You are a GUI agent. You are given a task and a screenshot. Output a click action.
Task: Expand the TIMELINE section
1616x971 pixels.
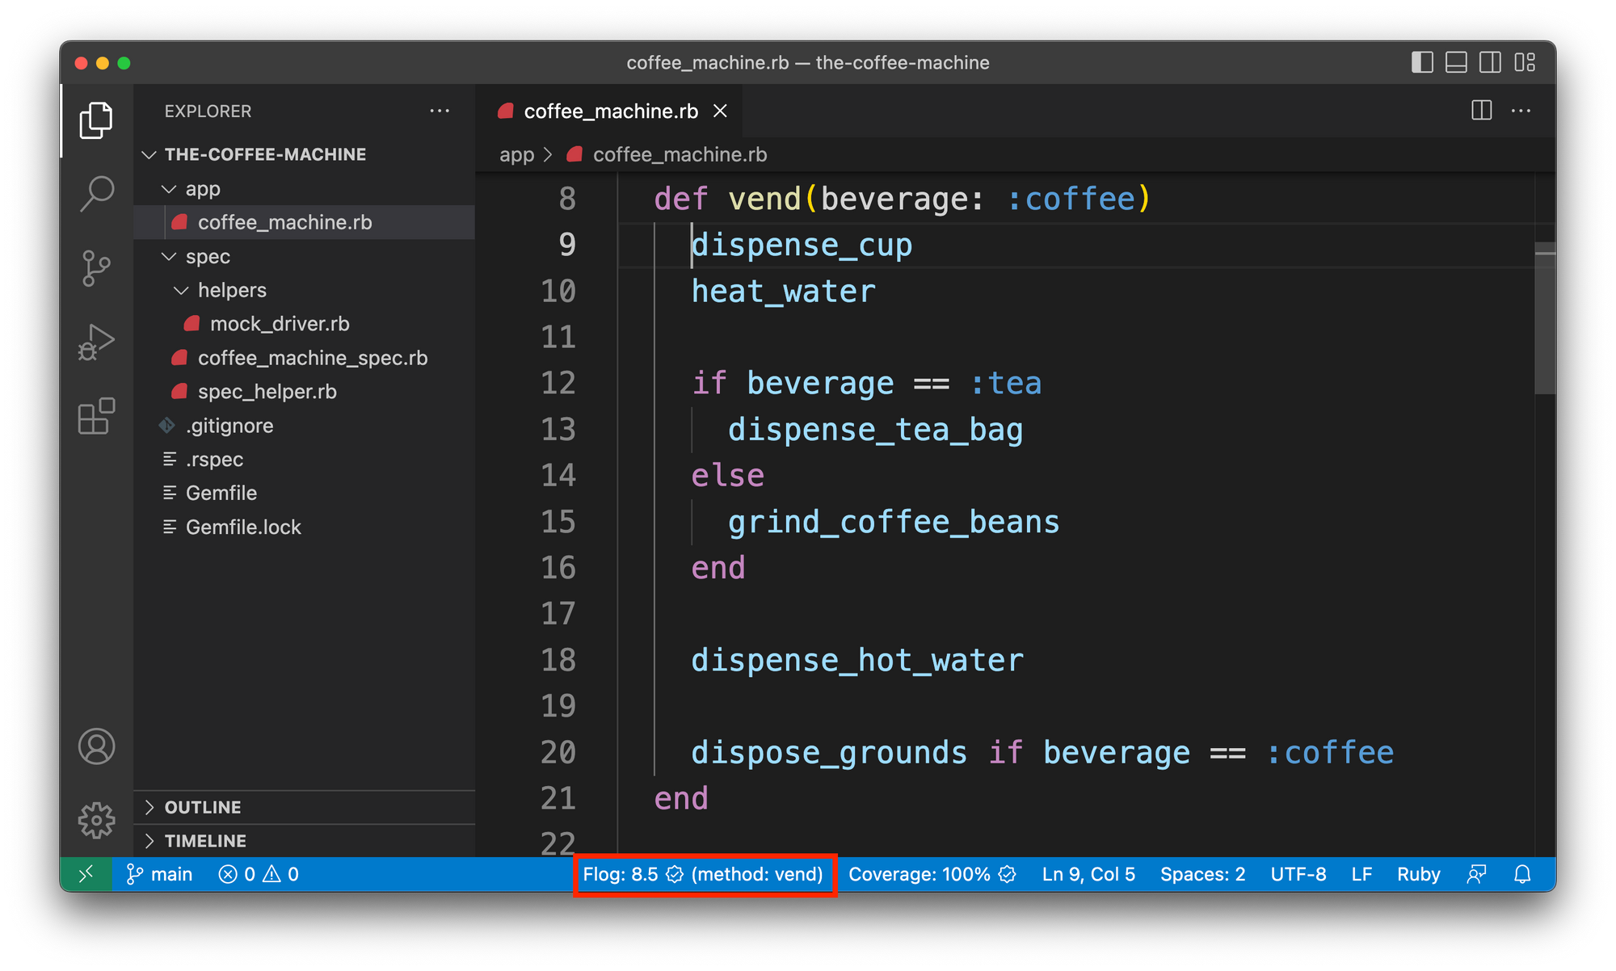(x=204, y=841)
